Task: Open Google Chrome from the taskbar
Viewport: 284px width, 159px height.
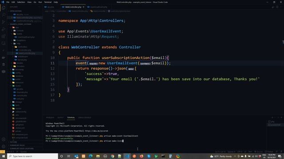Action: [x=112, y=156]
